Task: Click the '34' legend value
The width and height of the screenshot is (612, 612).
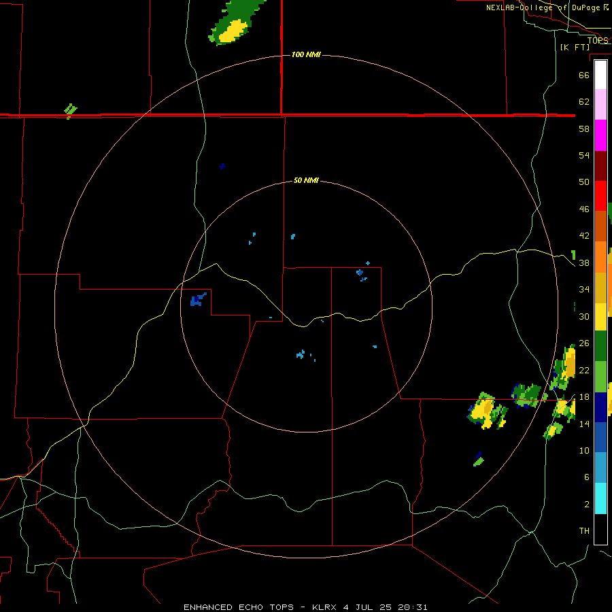Action: point(584,290)
